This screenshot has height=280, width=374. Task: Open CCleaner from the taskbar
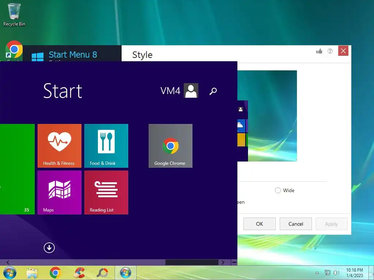point(79,273)
